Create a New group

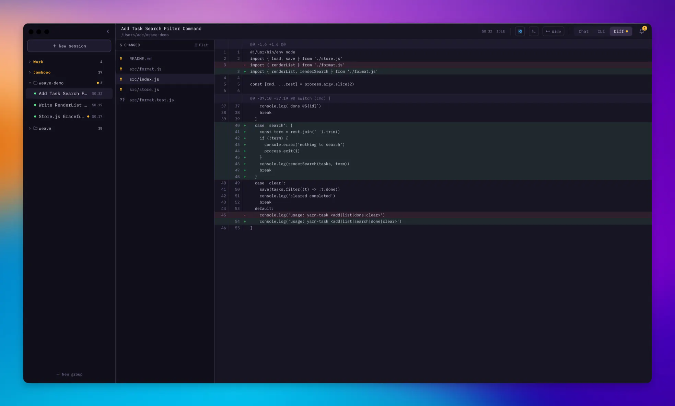click(x=69, y=374)
